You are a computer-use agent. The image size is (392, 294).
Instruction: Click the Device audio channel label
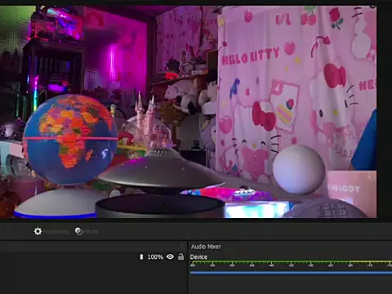198,257
